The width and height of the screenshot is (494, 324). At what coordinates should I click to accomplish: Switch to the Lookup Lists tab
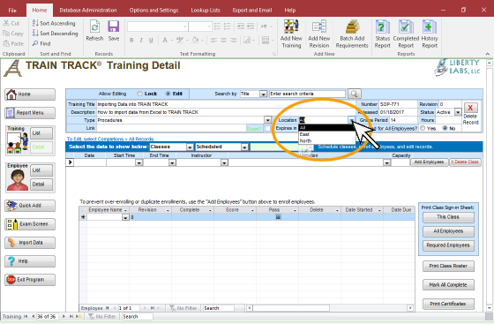[x=206, y=10]
